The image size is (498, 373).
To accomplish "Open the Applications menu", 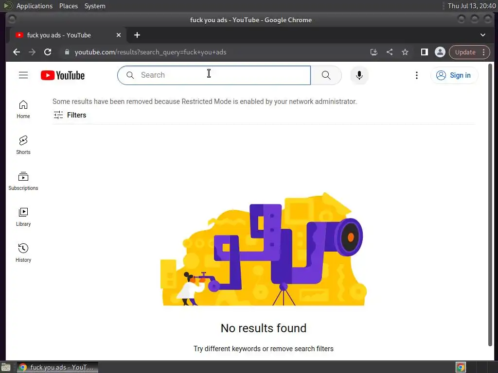I will (x=35, y=6).
